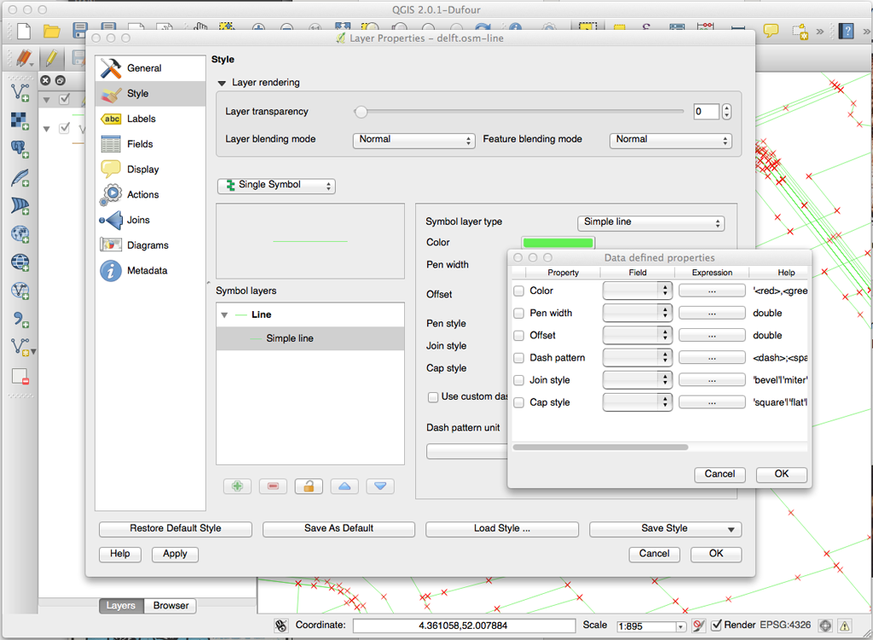This screenshot has height=640, width=873.
Task: Click Restore Default Style button
Action: coord(176,528)
